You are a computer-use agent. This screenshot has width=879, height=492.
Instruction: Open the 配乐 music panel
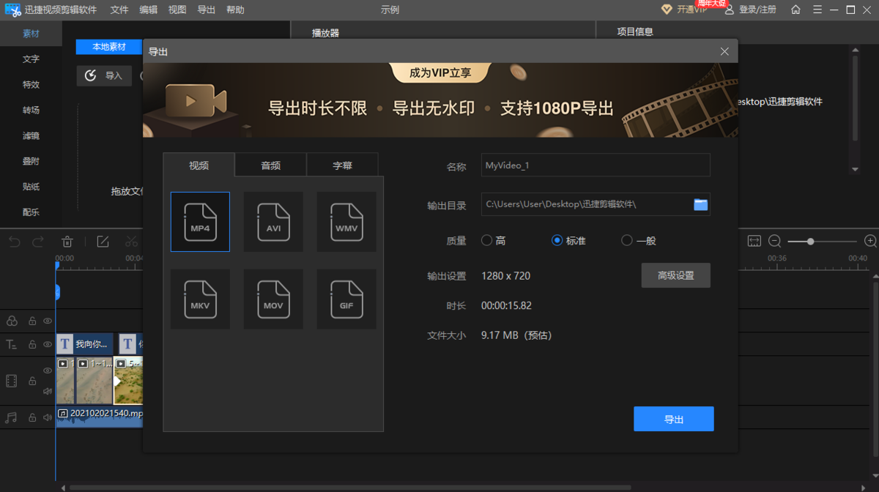(31, 212)
